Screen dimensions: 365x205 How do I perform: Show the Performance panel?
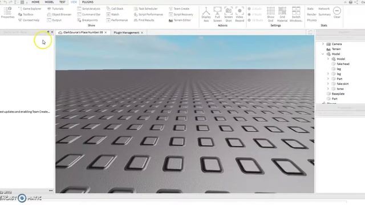(x=117, y=20)
